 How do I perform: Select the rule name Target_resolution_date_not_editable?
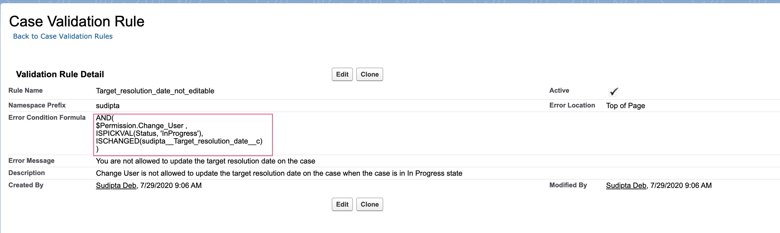(155, 91)
